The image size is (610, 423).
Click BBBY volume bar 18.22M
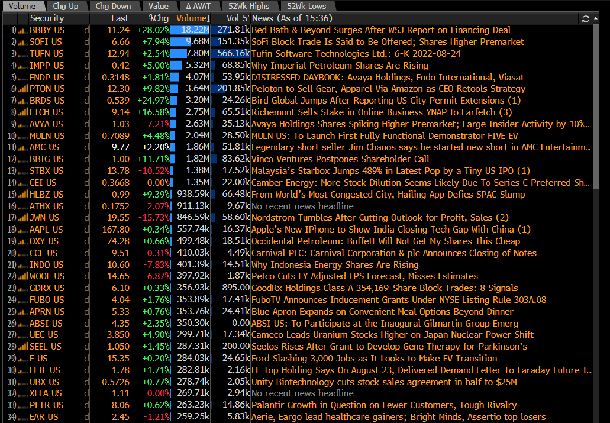[191, 30]
